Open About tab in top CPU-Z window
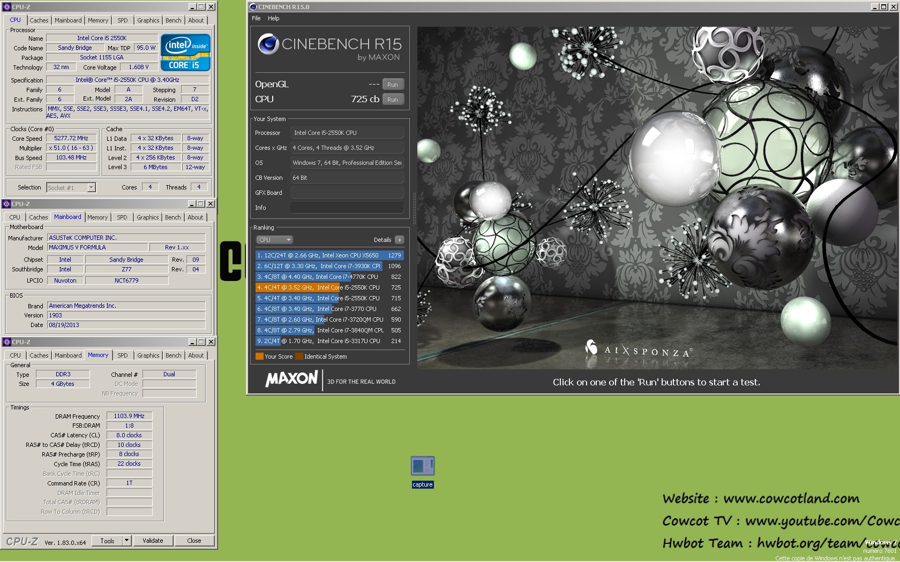This screenshot has height=562, width=900. point(196,20)
